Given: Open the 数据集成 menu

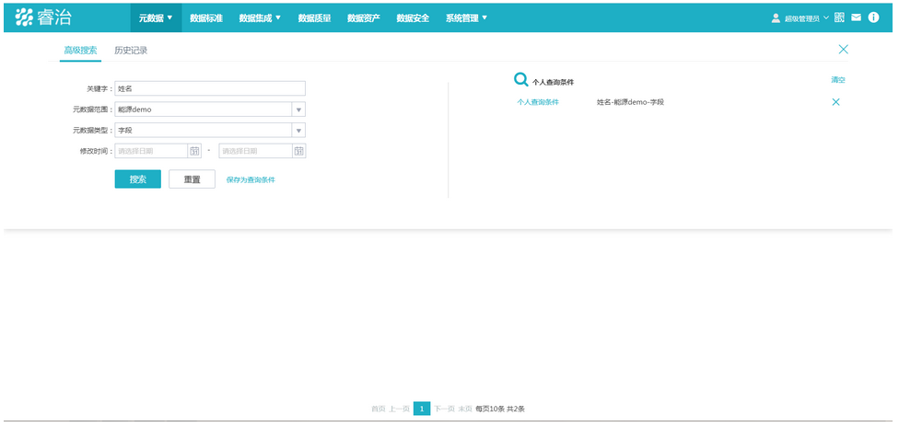Looking at the screenshot, I should point(260,17).
